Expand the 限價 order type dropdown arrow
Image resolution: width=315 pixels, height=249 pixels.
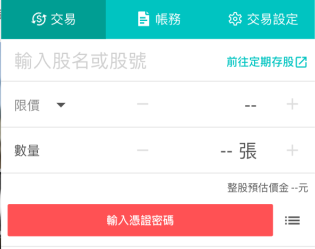click(61, 105)
